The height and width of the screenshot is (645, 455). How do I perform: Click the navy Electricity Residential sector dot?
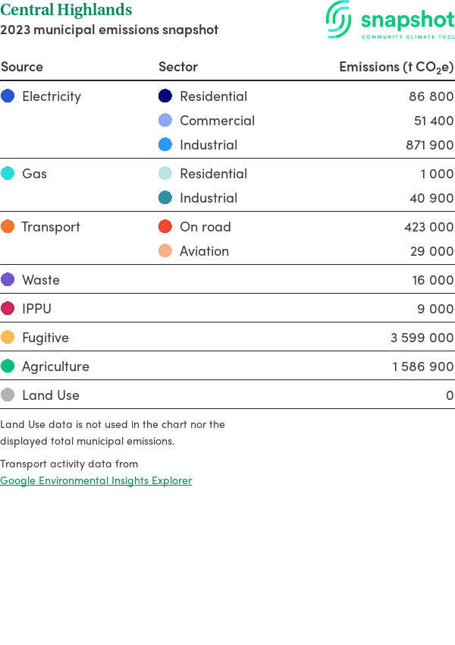(165, 96)
